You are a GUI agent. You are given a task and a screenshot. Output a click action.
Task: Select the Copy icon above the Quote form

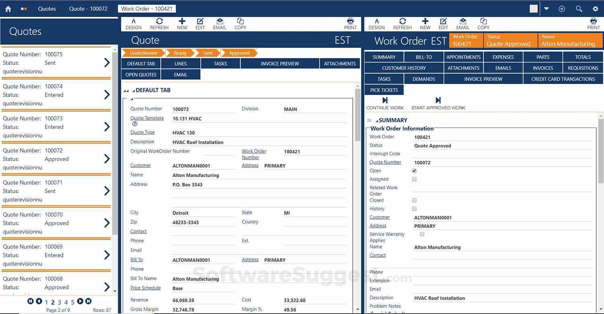(x=240, y=23)
